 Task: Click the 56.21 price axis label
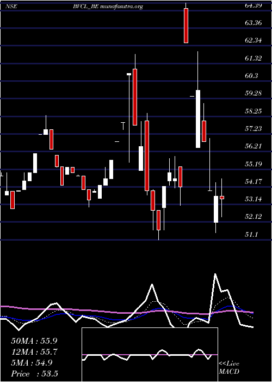click(x=254, y=146)
